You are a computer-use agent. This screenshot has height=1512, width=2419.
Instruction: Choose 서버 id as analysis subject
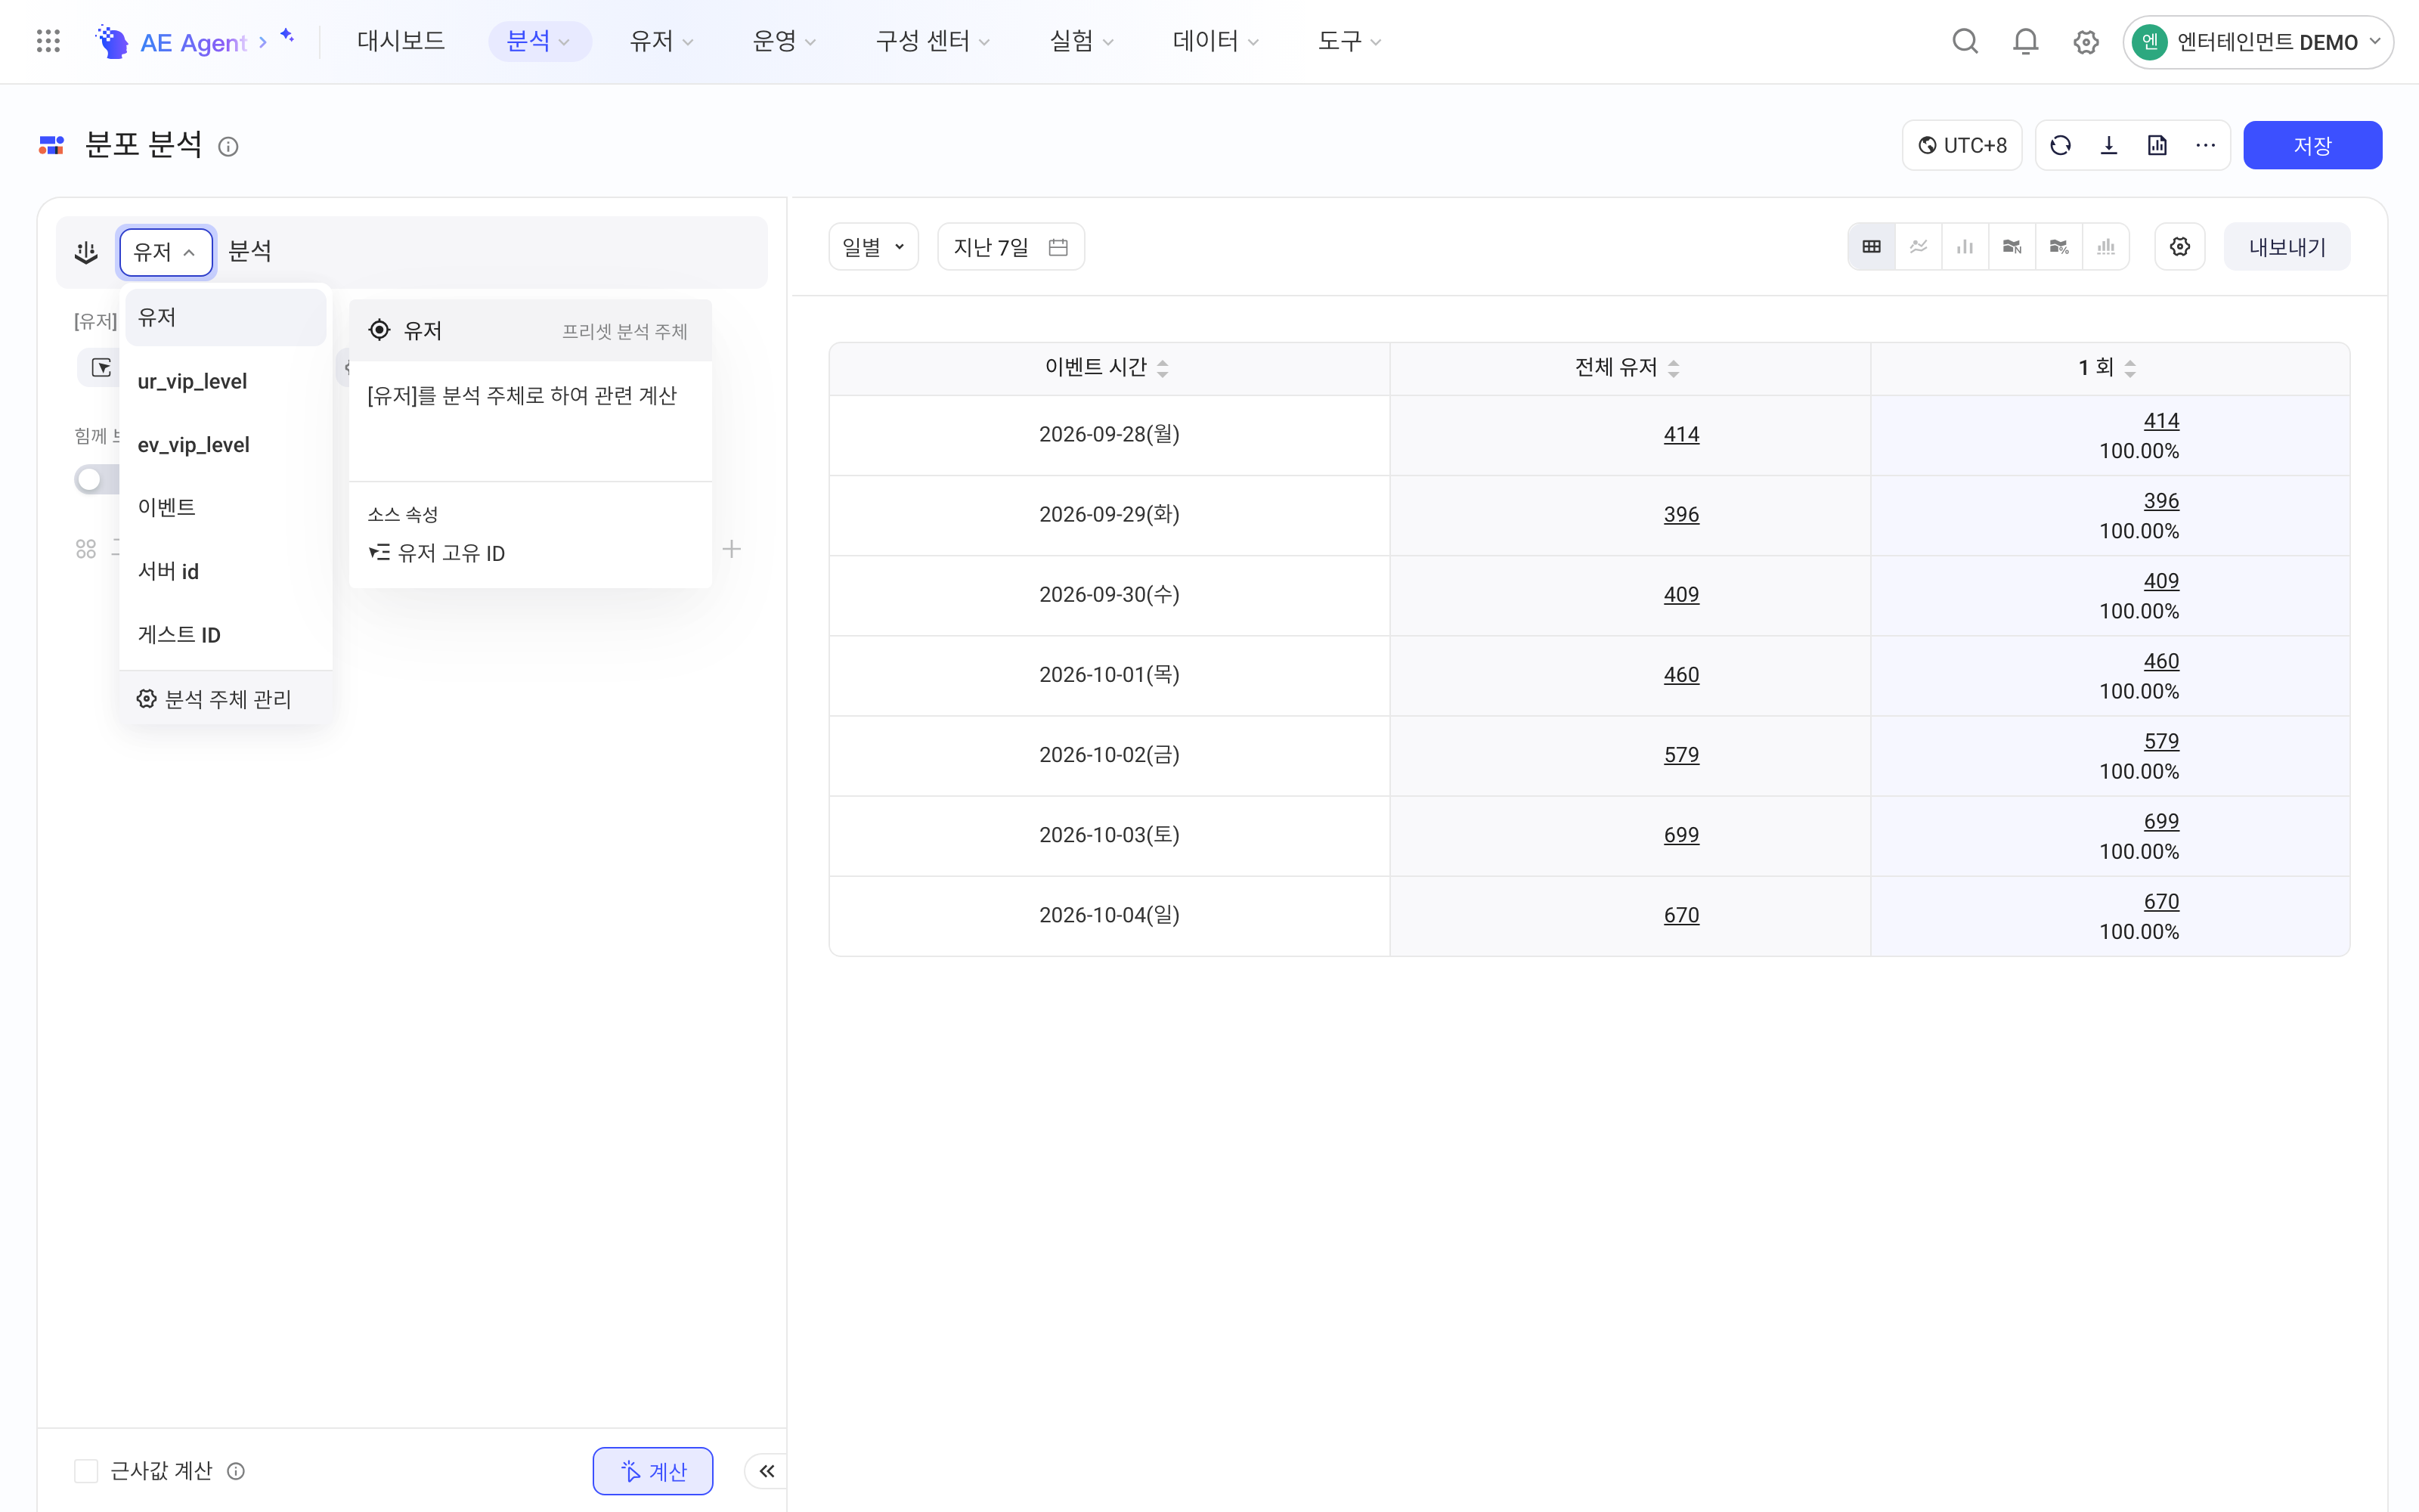click(x=226, y=572)
